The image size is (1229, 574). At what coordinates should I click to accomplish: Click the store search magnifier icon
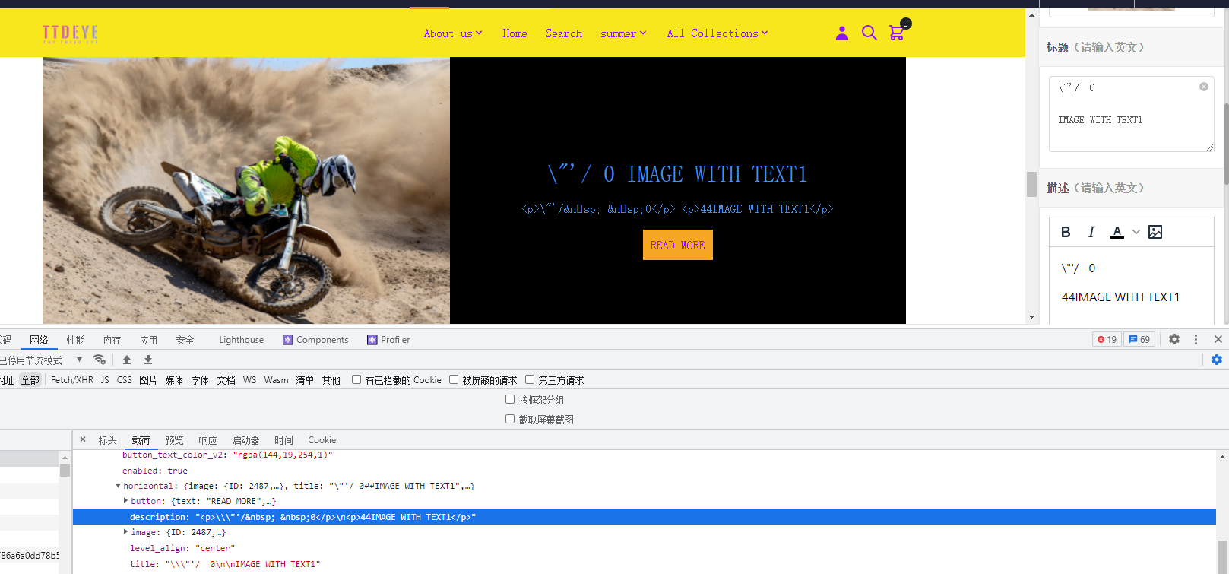[x=869, y=33]
